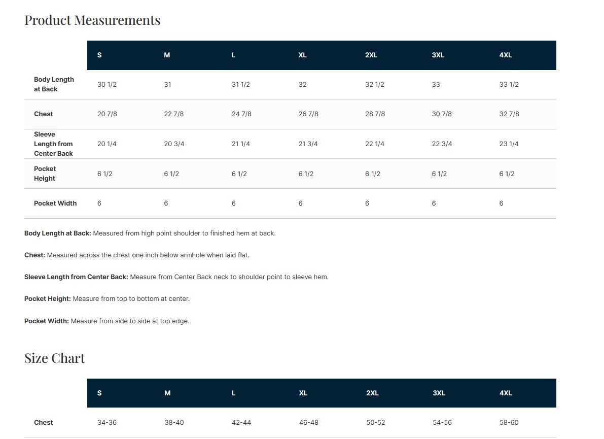This screenshot has width=604, height=439.
Task: Click the 30 1/2 body length cell
Action: click(x=107, y=85)
